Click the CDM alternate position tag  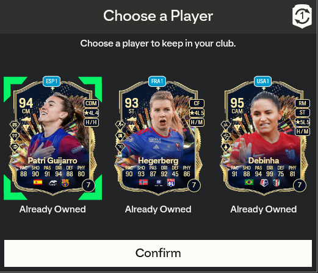[x=91, y=103]
